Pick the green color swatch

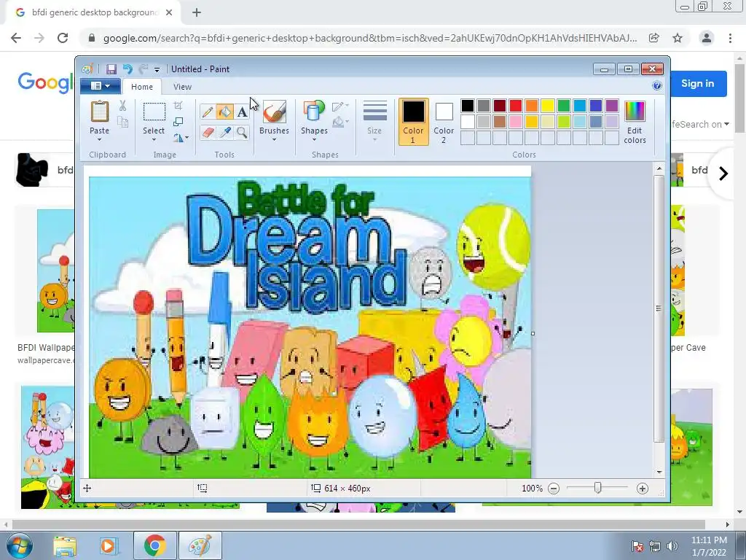coord(564,106)
